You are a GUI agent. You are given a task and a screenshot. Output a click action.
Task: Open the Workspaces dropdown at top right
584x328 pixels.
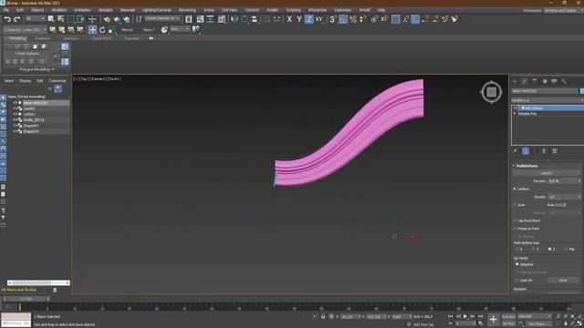click(x=563, y=10)
